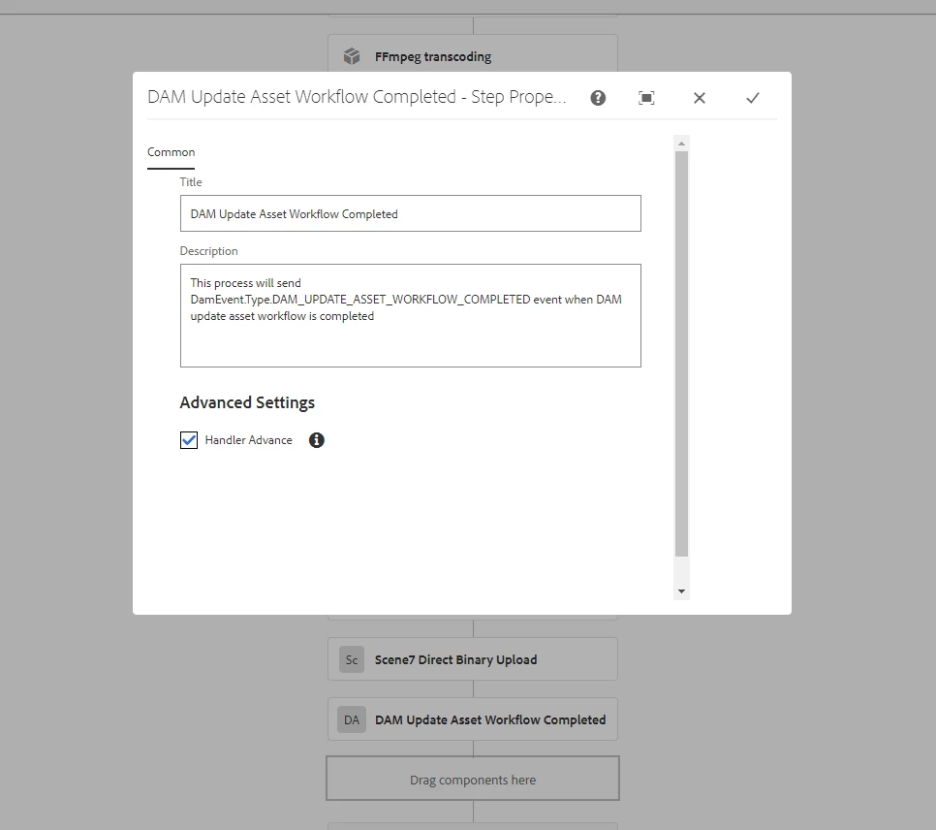
Task: Confirm changes with the checkmark icon
Action: pos(753,98)
